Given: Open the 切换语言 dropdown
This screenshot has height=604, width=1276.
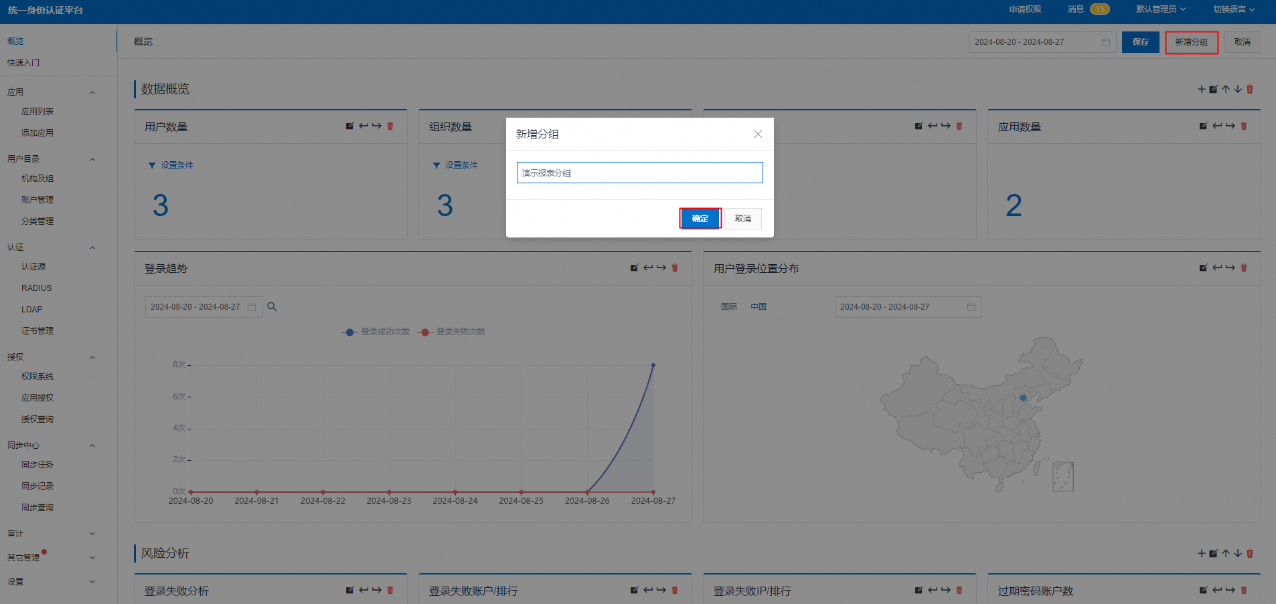Looking at the screenshot, I should coord(1233,9).
